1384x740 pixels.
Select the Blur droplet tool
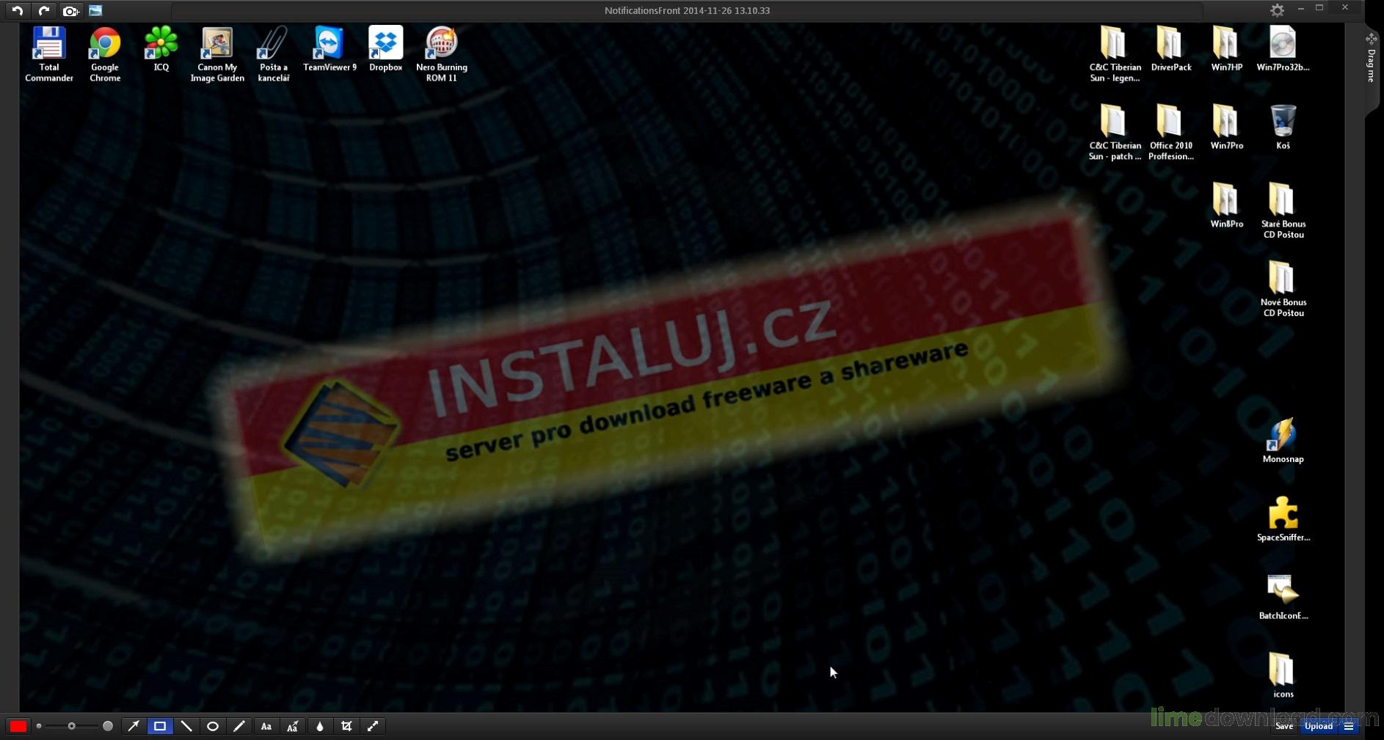click(320, 726)
